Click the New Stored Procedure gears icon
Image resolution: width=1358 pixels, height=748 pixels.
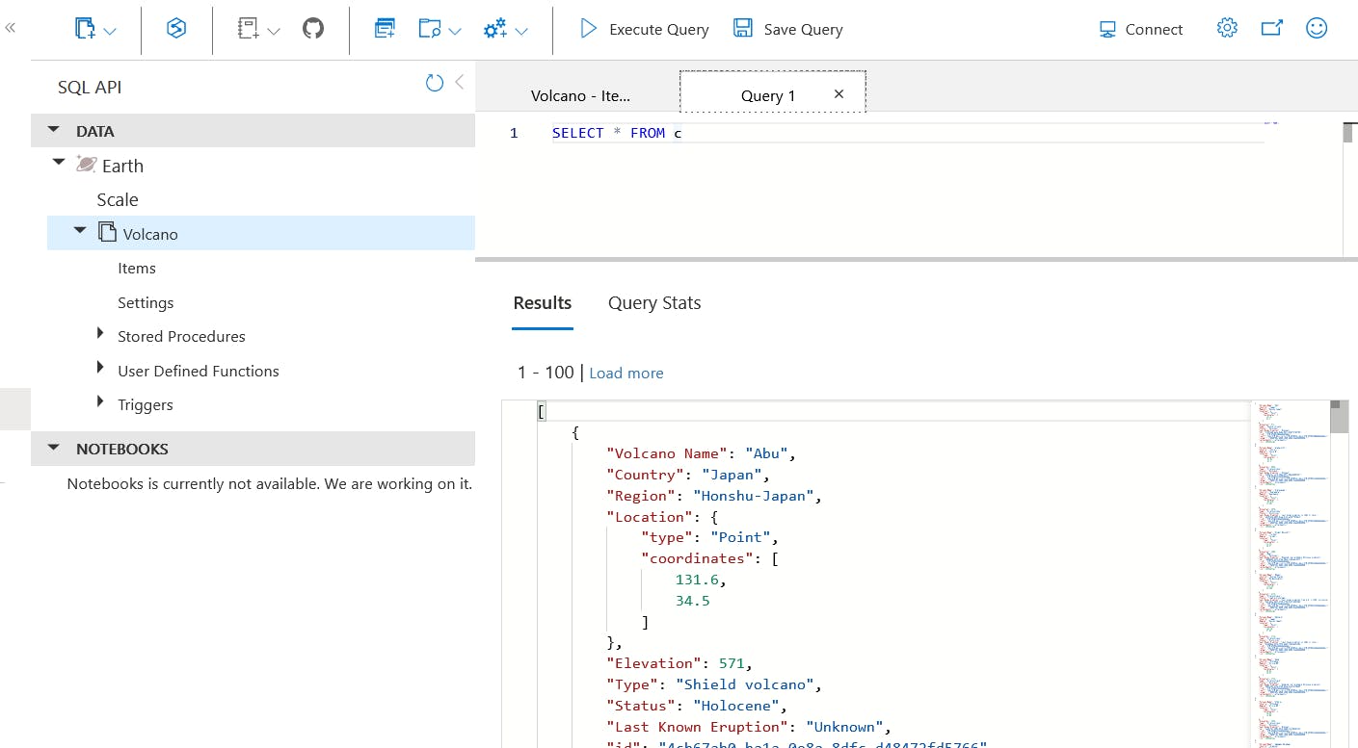(x=495, y=29)
